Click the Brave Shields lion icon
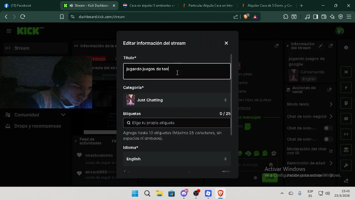This screenshot has height=200, width=355. (246, 17)
